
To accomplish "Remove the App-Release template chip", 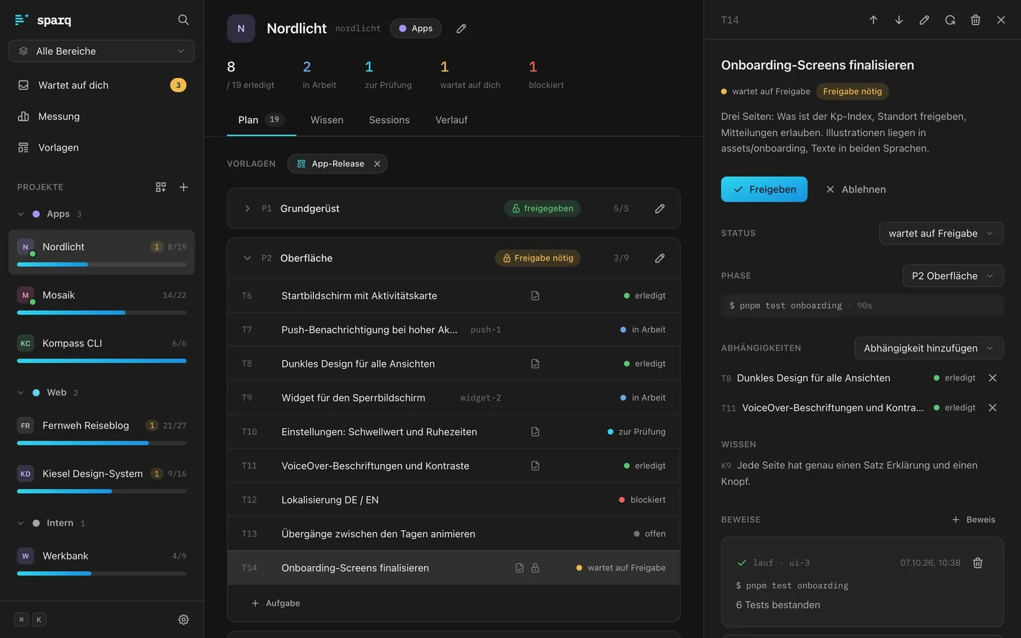I will click(377, 164).
